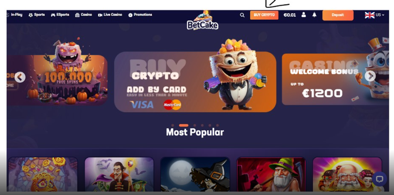
Task: Click the UK flag icon
Action: [x=370, y=15]
